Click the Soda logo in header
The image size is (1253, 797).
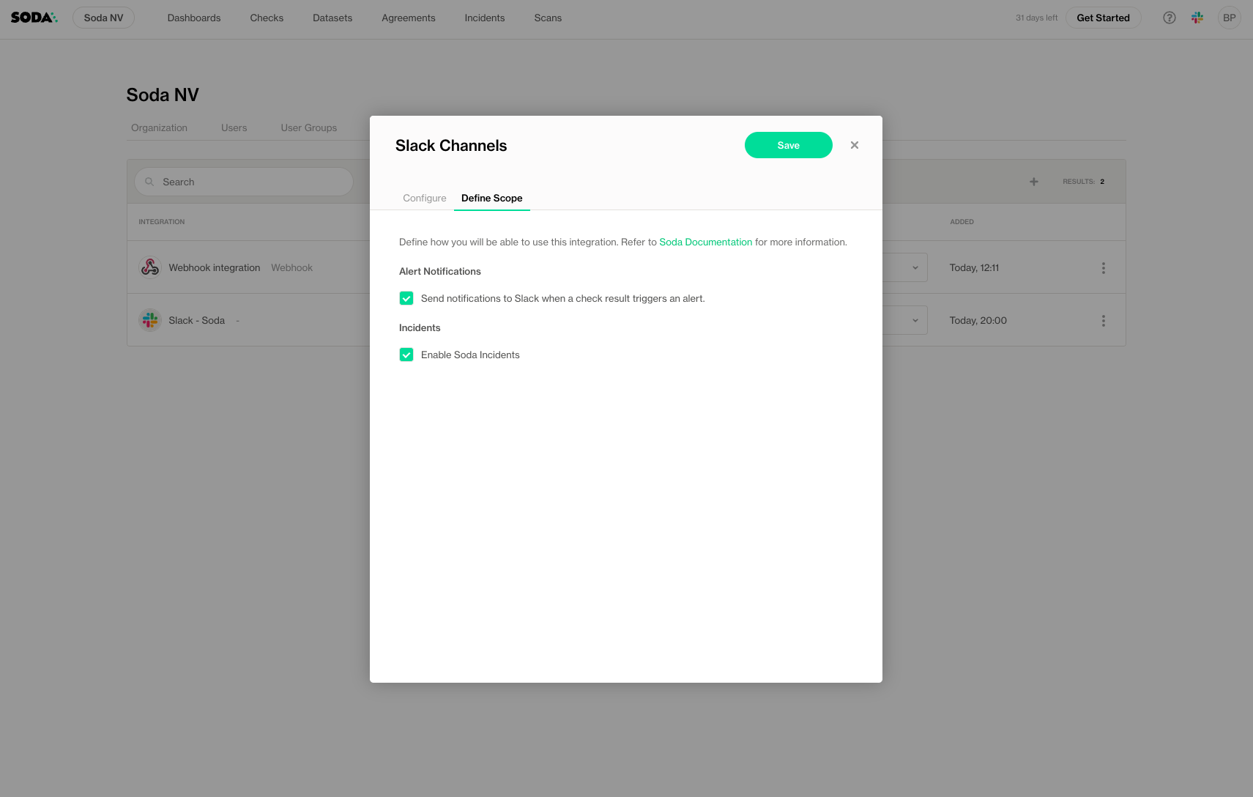click(34, 18)
